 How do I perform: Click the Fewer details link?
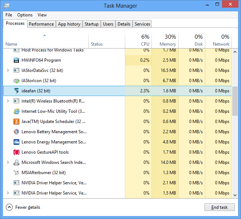pyautogui.click(x=28, y=207)
